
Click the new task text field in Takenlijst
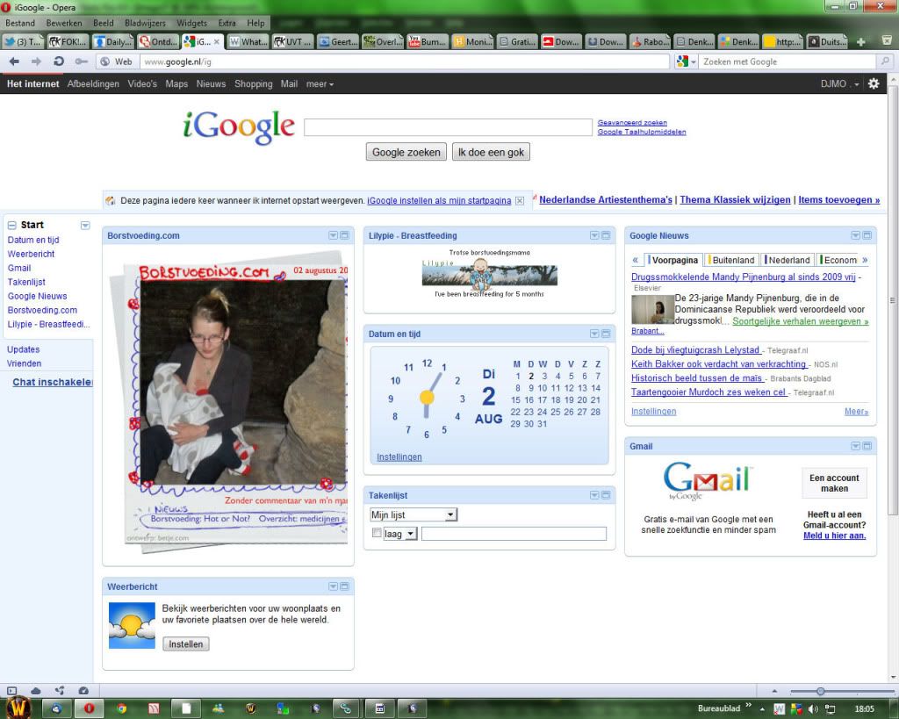click(x=514, y=534)
